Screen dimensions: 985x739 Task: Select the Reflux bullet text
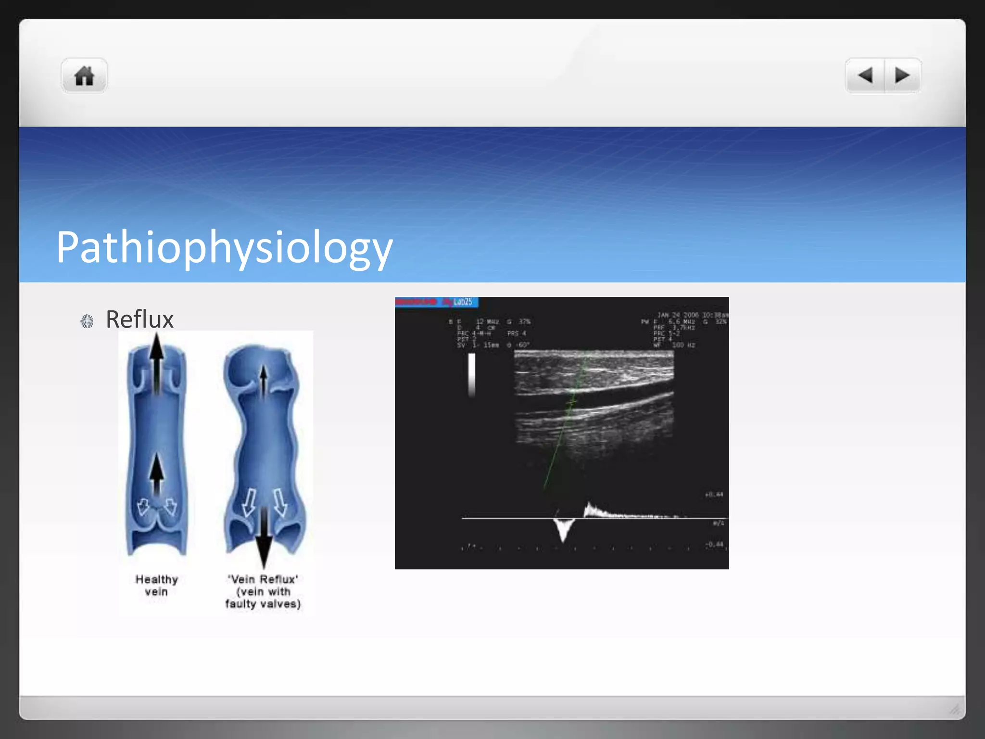139,319
